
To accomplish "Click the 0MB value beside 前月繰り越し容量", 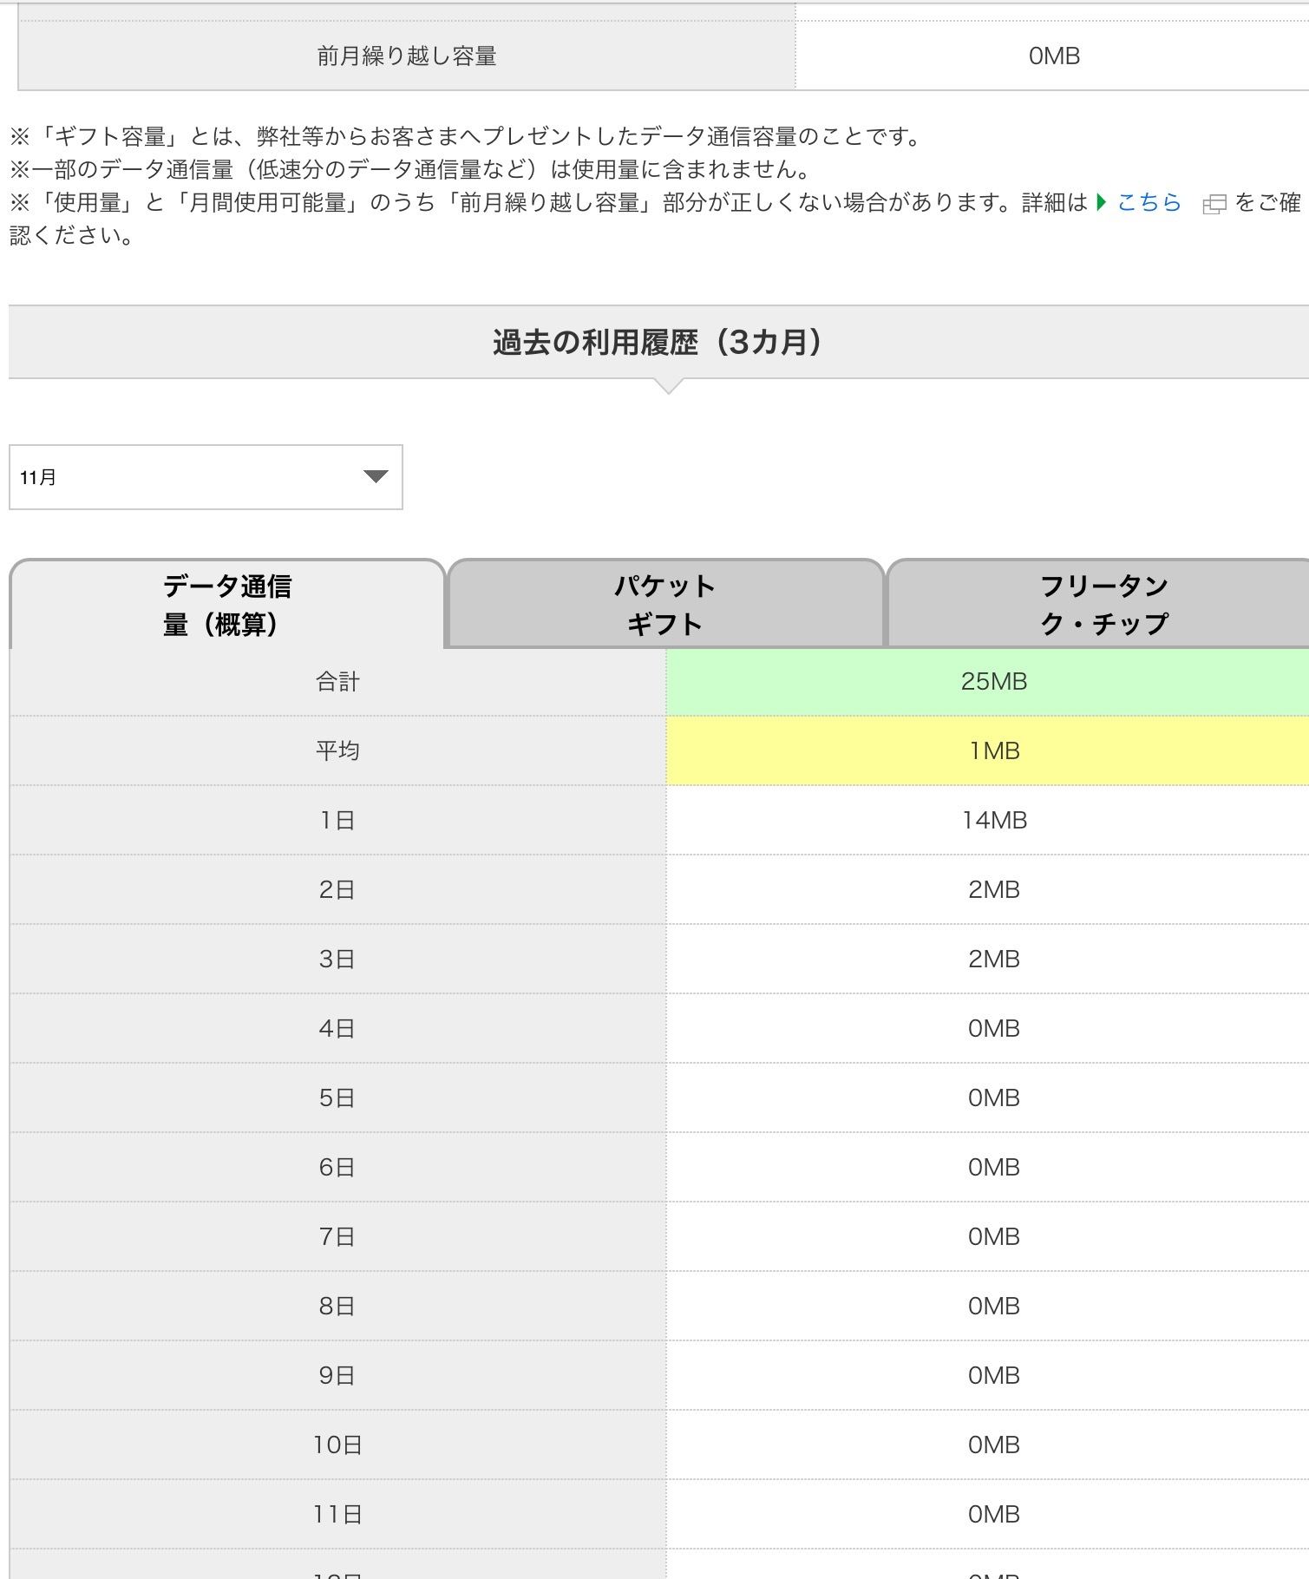I will pyautogui.click(x=1053, y=56).
